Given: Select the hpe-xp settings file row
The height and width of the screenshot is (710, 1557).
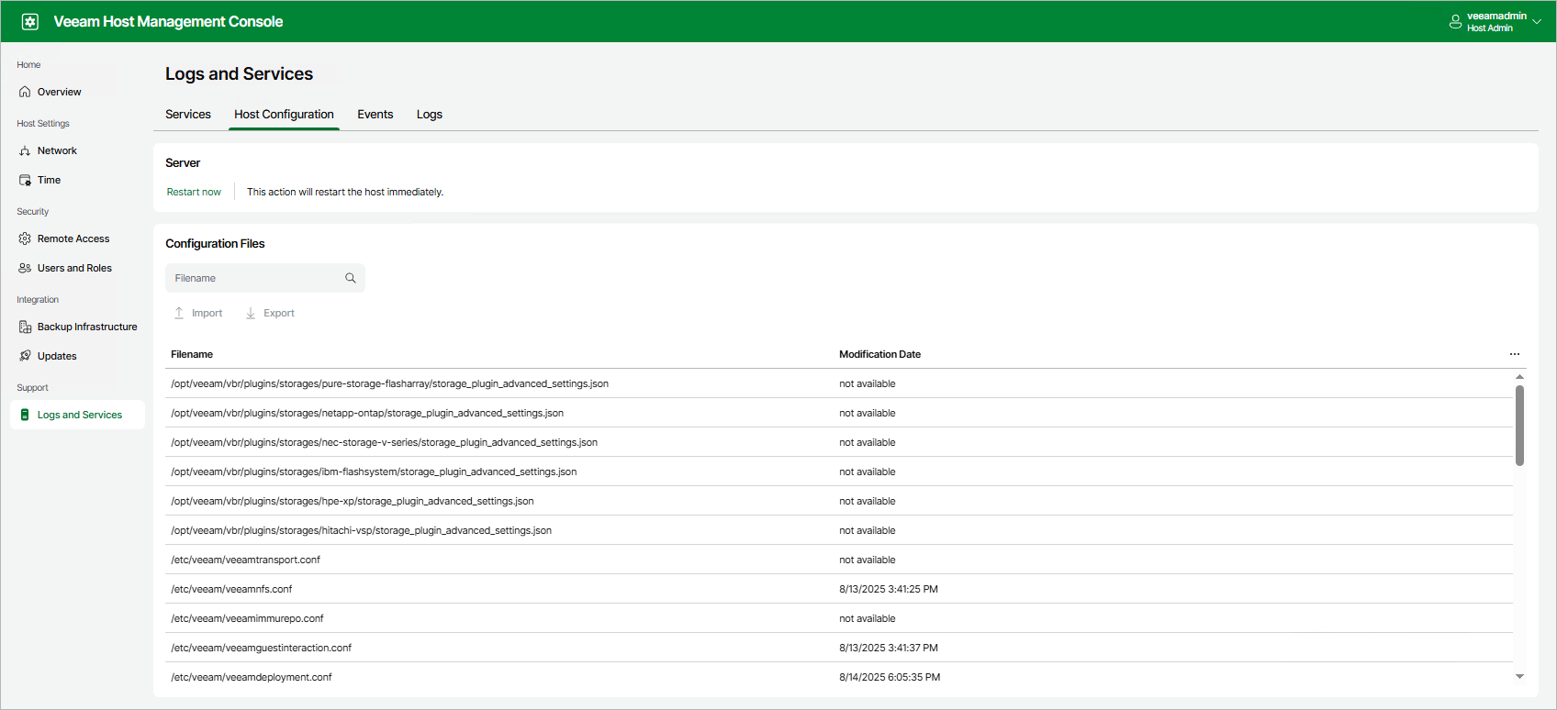Looking at the screenshot, I should point(839,501).
